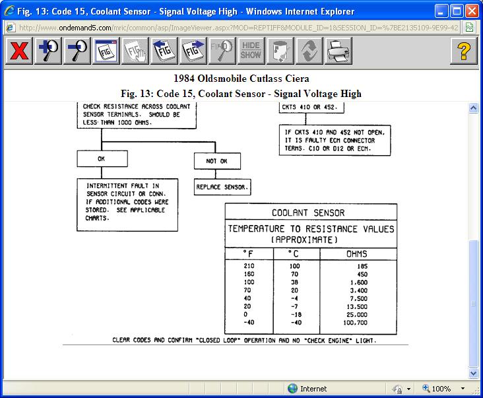Click the 'COOLANT SENSOR' table title
Image resolution: width=483 pixels, height=398 pixels.
click(x=308, y=213)
